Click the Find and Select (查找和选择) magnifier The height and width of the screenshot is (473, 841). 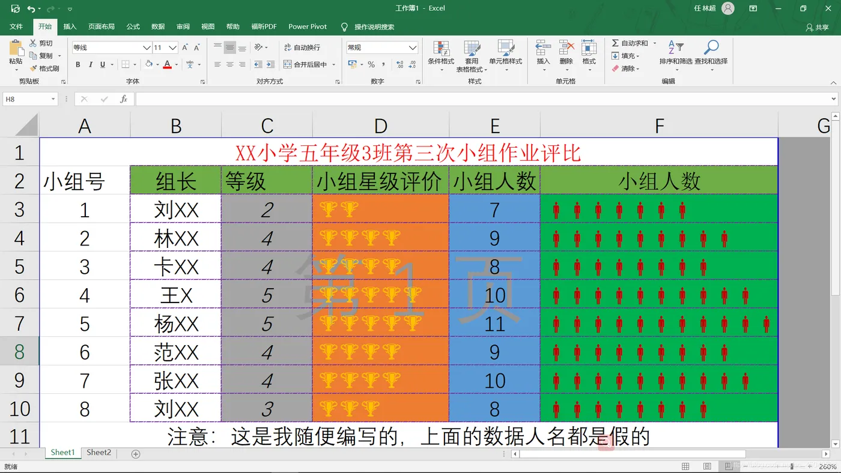click(711, 48)
